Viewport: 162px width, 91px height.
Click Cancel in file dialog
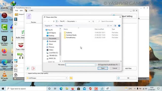(x=115, y=68)
